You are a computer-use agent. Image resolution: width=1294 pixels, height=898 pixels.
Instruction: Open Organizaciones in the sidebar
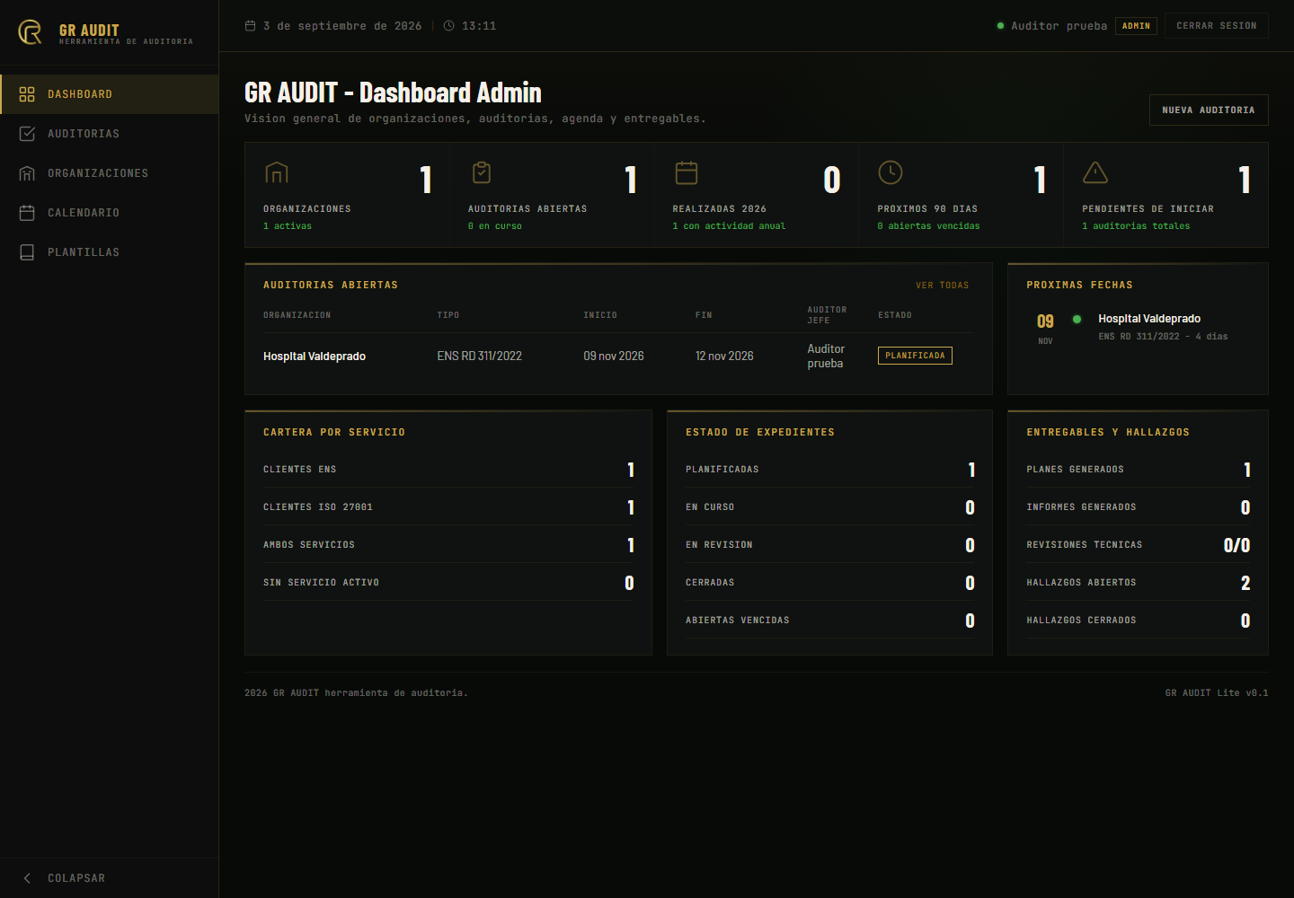click(110, 173)
